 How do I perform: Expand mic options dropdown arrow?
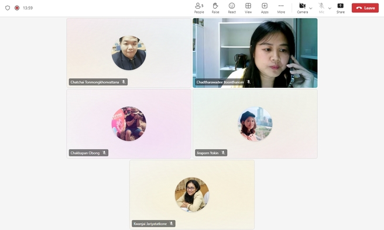(x=330, y=8)
